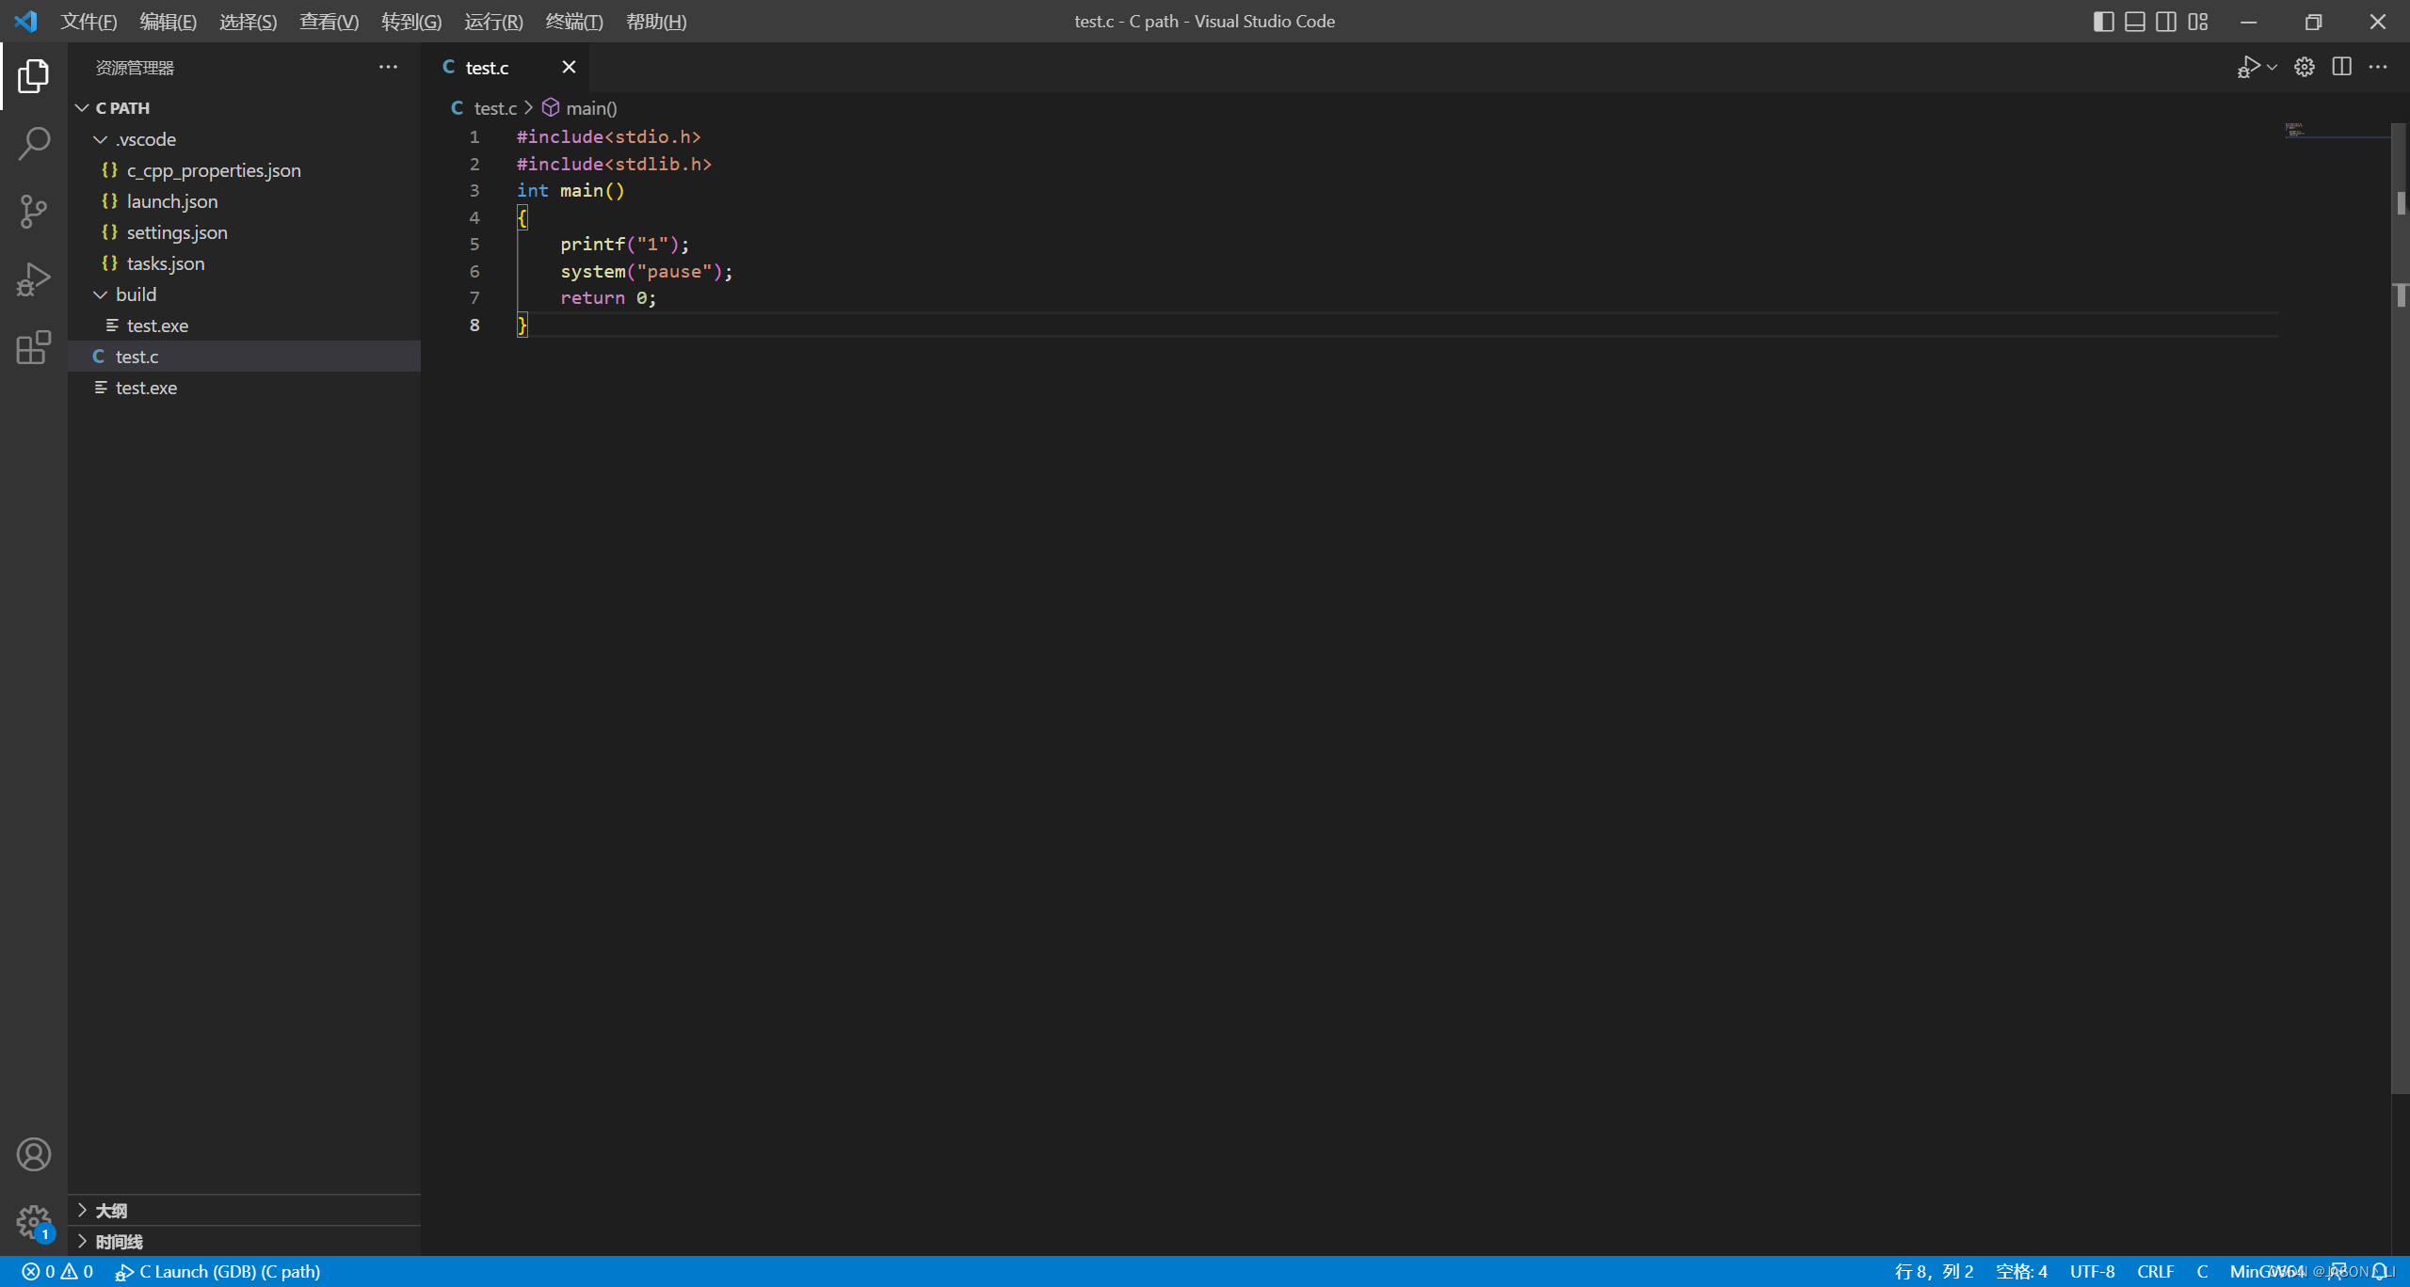Select launch.json in the file explorer
This screenshot has width=2410, height=1287.
170,200
